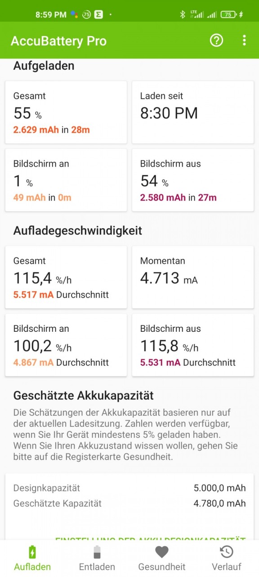The width and height of the screenshot is (259, 577).
Task: Select the Laden seit 8:30 PM card
Action: click(193, 112)
